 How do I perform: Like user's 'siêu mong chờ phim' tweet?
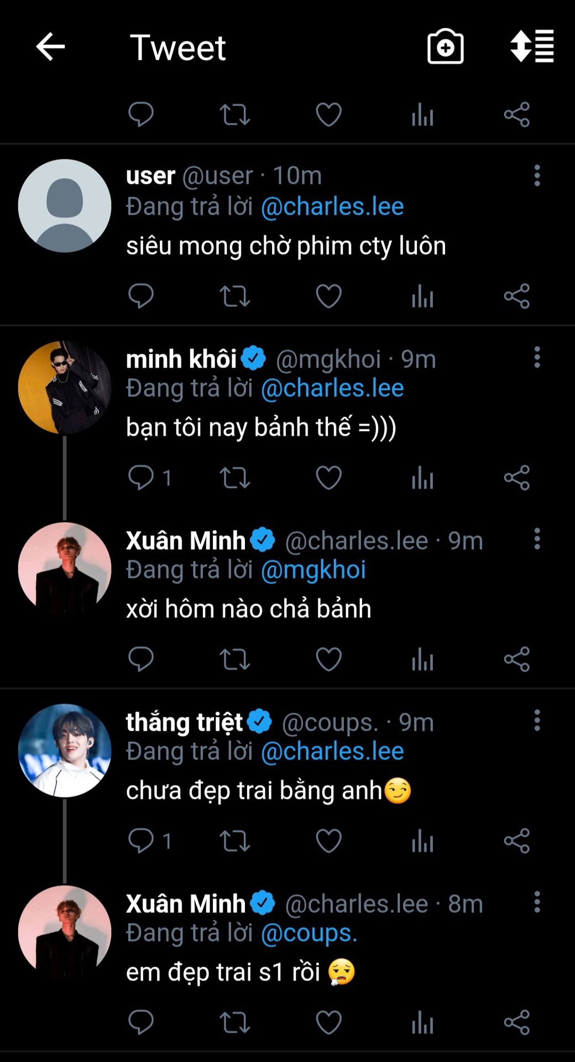click(x=328, y=296)
